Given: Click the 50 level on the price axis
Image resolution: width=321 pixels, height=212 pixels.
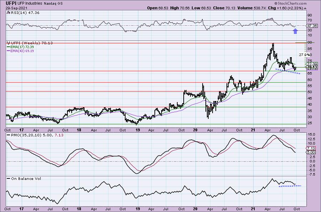Looking at the screenshot, I should coord(310,92).
